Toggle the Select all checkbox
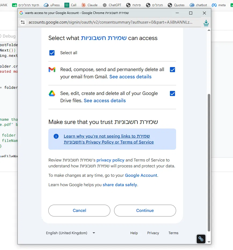The width and height of the screenshot is (233, 250). (52, 53)
